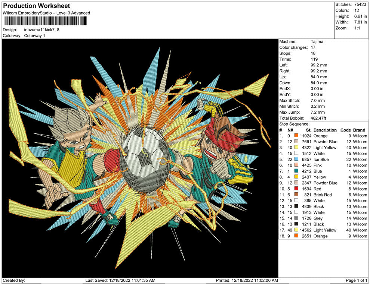
Task: Click the St. column header
Action: point(309,130)
